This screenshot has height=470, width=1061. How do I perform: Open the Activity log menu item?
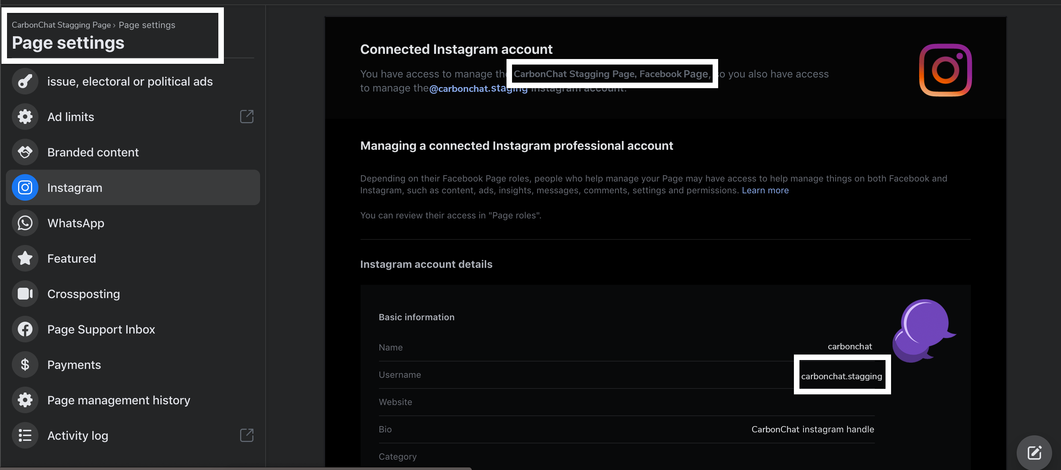(x=78, y=435)
